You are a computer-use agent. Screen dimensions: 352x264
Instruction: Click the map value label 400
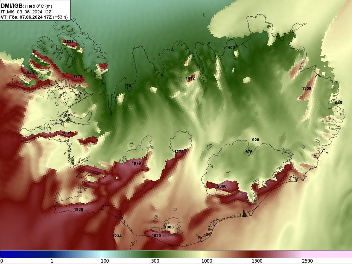tap(231, 48)
